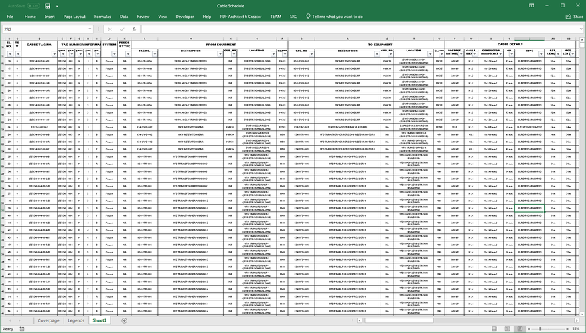Click the Name Box showing Z32

[45, 29]
